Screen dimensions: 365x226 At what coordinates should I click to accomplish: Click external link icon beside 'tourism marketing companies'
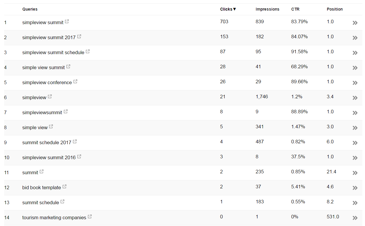tap(90, 217)
